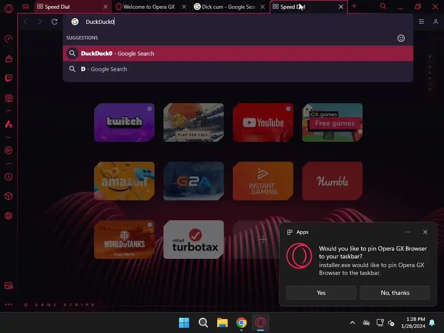Open Settings gear in sidebar

pyautogui.click(x=9, y=216)
